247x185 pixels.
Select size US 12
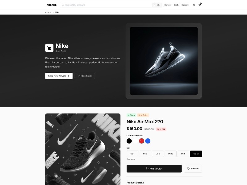click(x=196, y=154)
